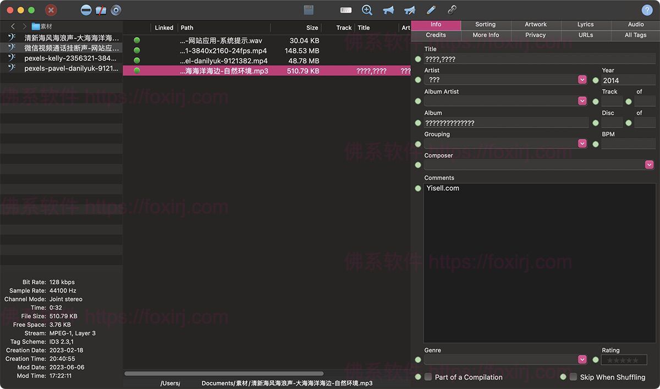This screenshot has height=389, width=660.
Task: Switch to the Artwork tab
Action: pos(535,24)
